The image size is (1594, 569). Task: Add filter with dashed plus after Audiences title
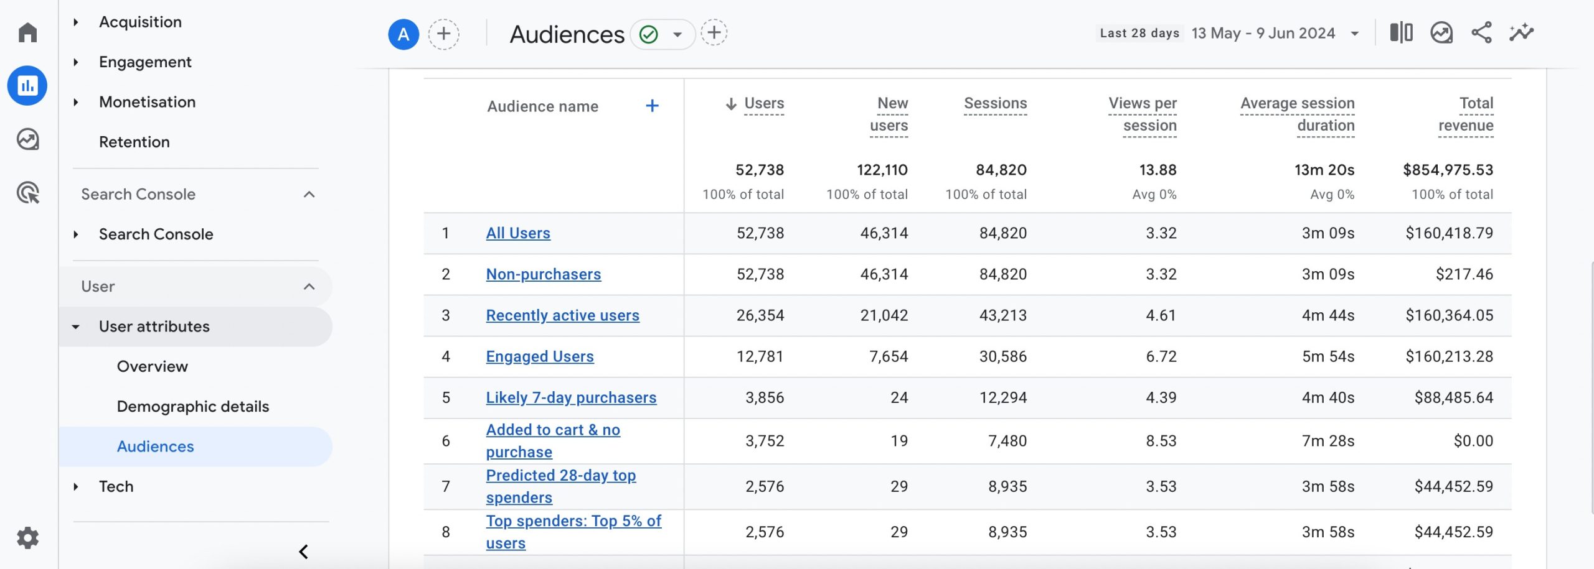click(x=714, y=32)
